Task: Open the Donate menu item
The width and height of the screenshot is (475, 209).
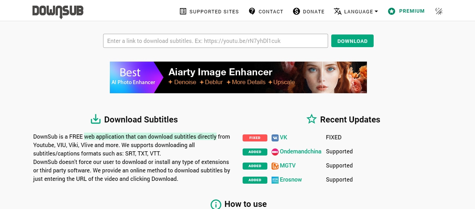Action: (314, 12)
